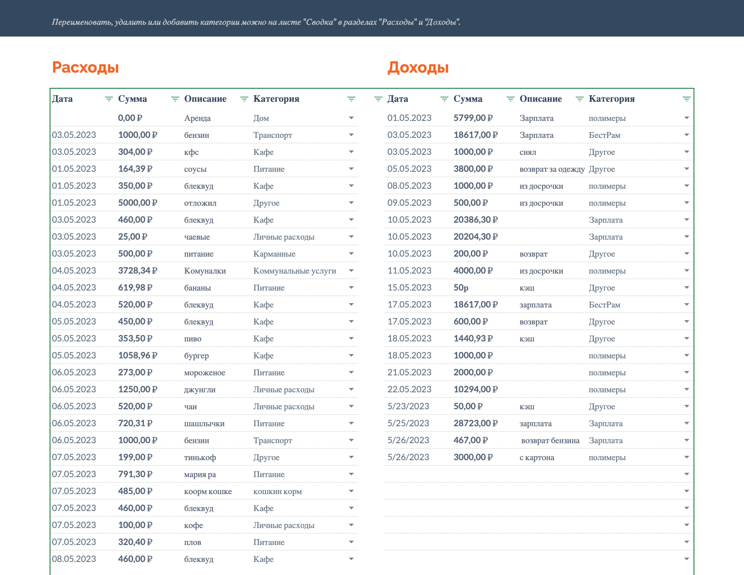Open category dropdown for тинькоф row
Image resolution: width=744 pixels, height=575 pixels.
click(351, 457)
